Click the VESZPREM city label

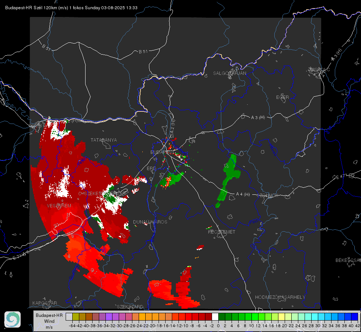coord(59,206)
